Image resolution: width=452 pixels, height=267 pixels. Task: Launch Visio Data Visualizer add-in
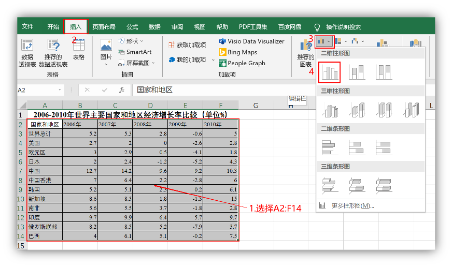coord(251,41)
